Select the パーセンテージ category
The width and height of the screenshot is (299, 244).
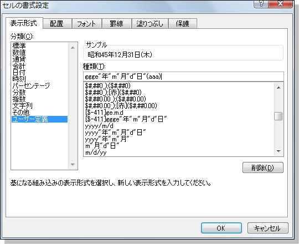pos(31,86)
